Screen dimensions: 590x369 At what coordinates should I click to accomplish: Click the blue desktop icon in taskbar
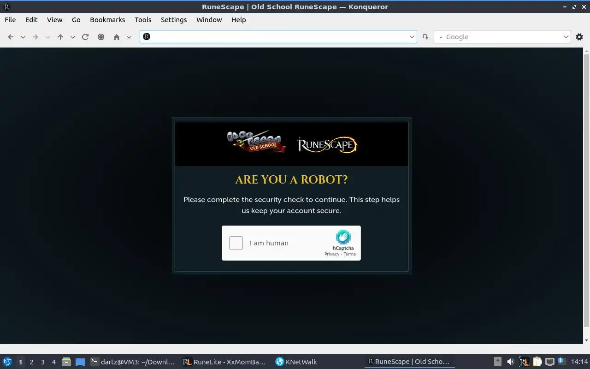click(80, 362)
